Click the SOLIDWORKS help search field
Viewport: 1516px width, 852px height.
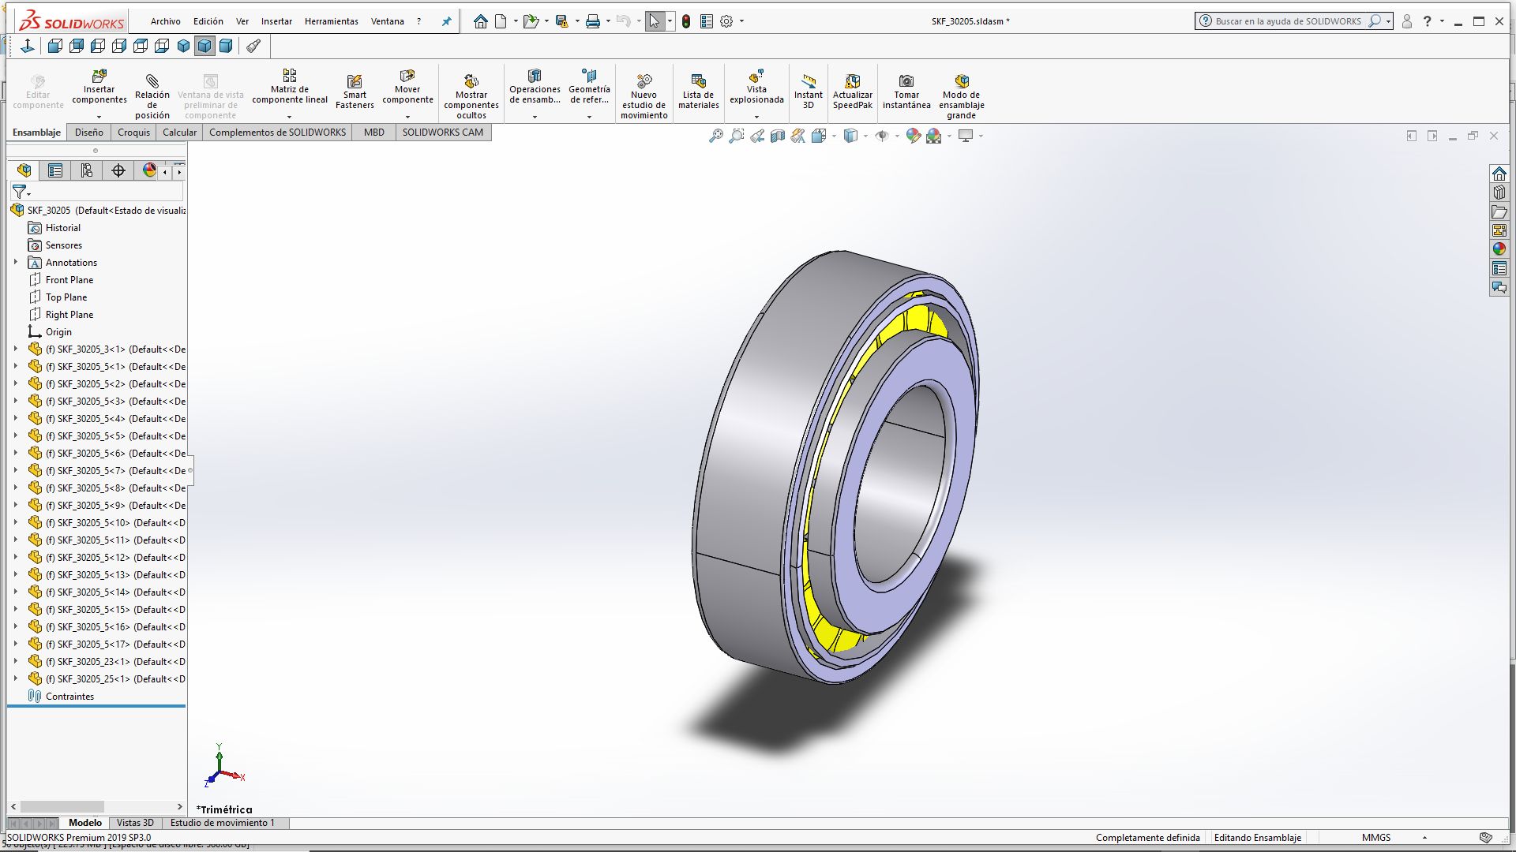coord(1288,21)
